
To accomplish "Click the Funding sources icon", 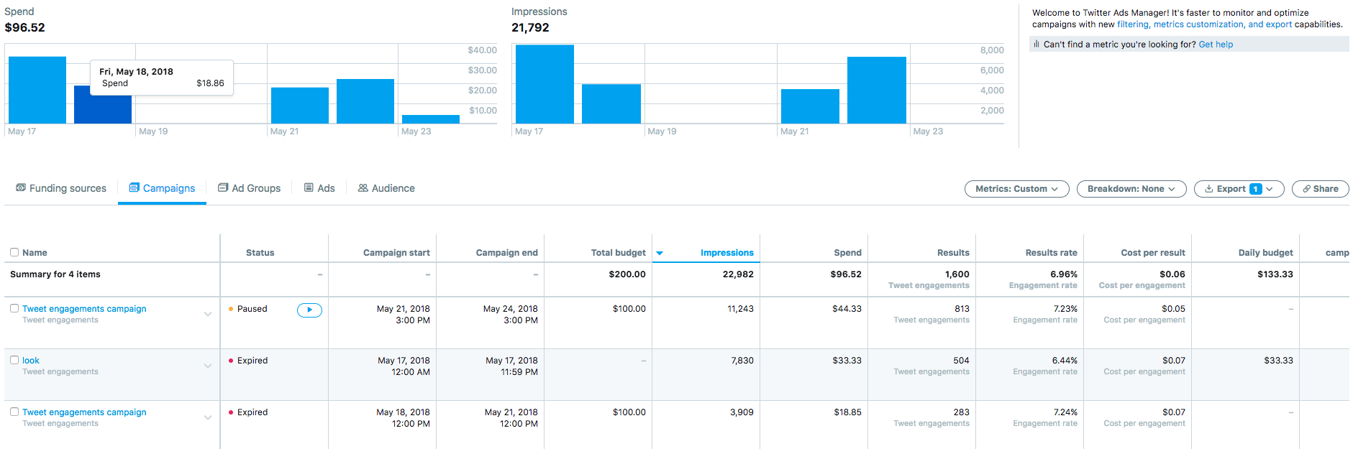I will click(x=21, y=188).
